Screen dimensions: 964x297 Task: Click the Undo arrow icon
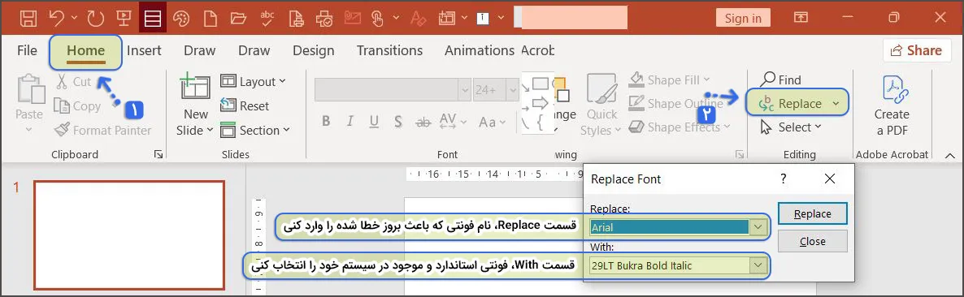(57, 19)
